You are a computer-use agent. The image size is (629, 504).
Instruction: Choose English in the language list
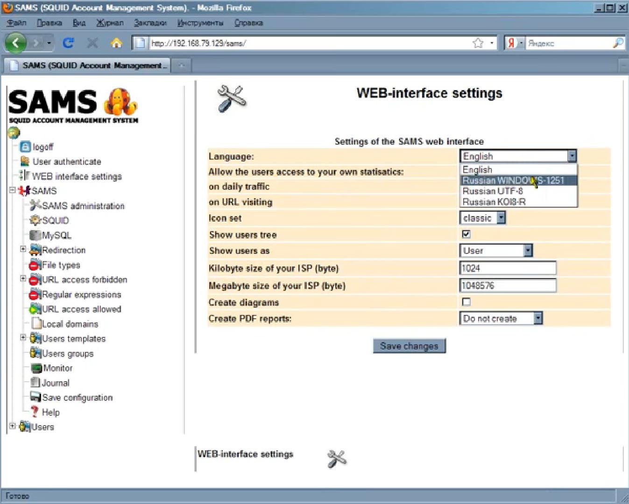point(518,169)
